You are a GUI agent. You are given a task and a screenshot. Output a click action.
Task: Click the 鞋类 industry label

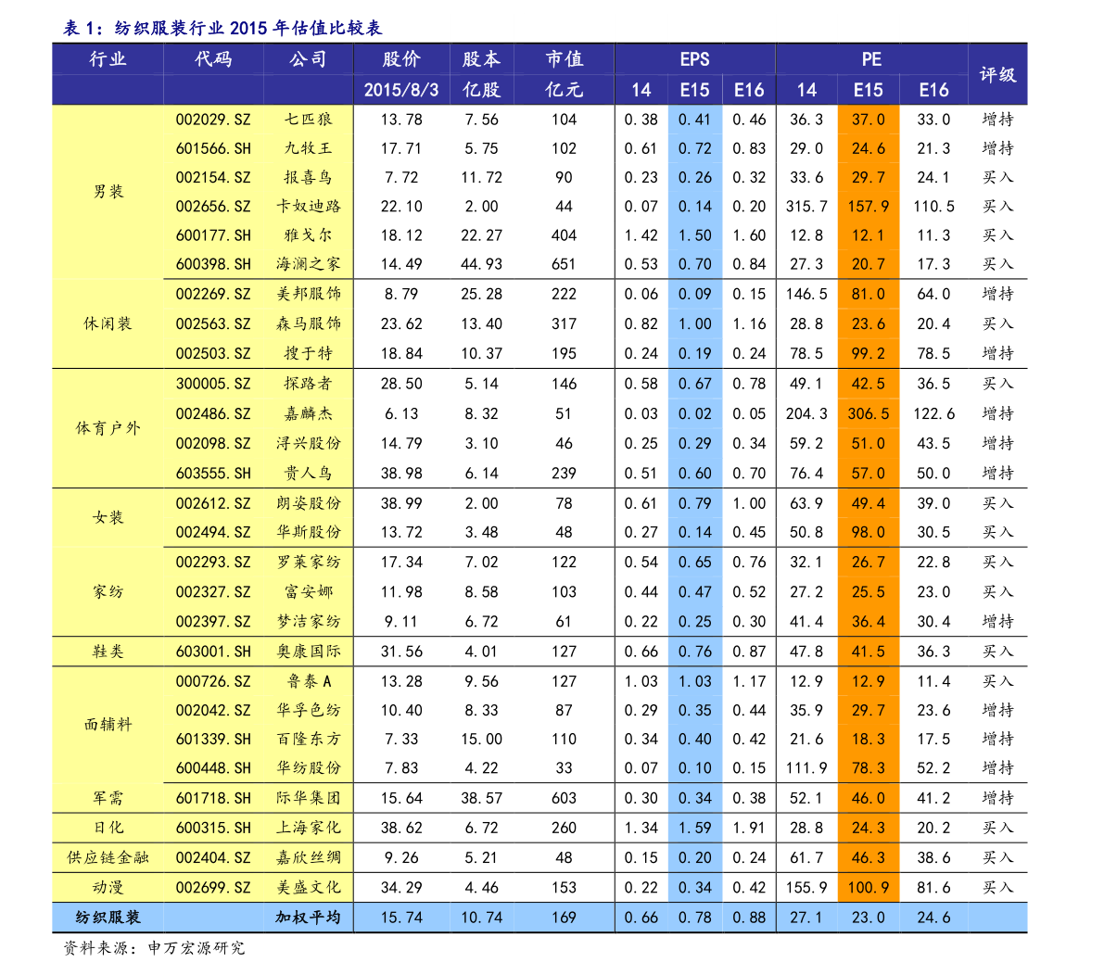[x=108, y=652]
